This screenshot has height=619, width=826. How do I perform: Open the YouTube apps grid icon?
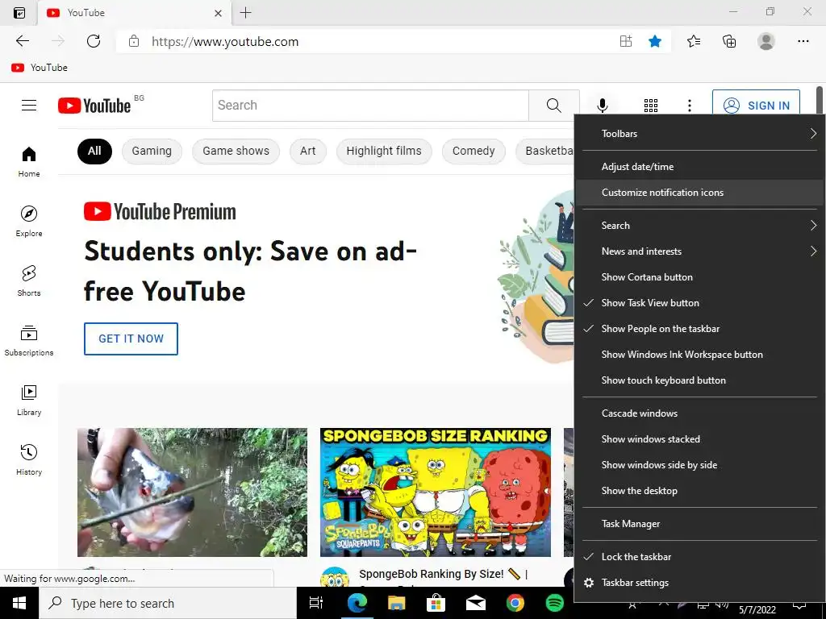click(x=651, y=106)
